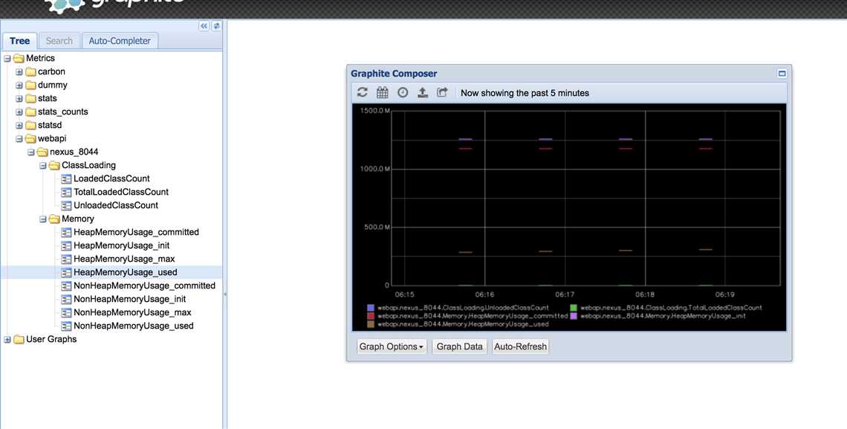847x429 pixels.
Task: Collapse the nexus_8044 folder
Action: point(30,152)
